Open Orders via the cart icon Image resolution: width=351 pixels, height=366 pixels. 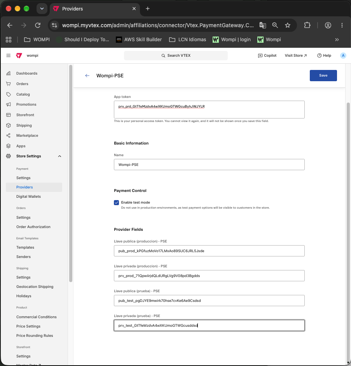[x=9, y=84]
